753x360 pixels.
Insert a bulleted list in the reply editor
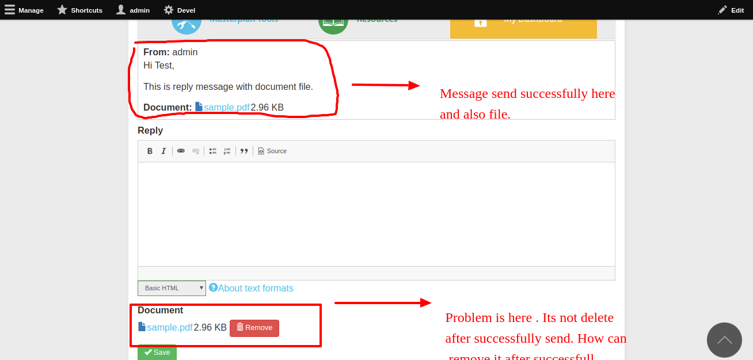pyautogui.click(x=212, y=150)
